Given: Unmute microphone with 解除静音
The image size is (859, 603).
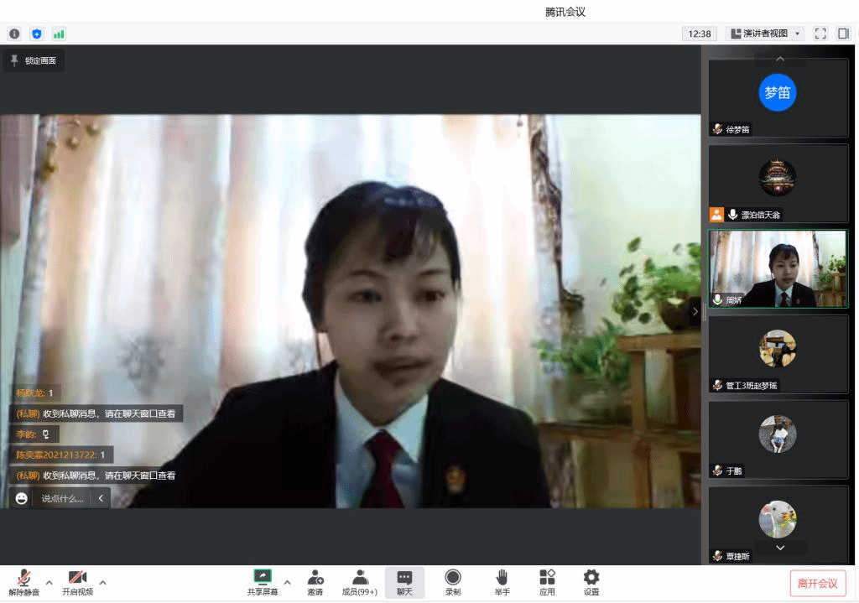Looking at the screenshot, I should tap(23, 582).
